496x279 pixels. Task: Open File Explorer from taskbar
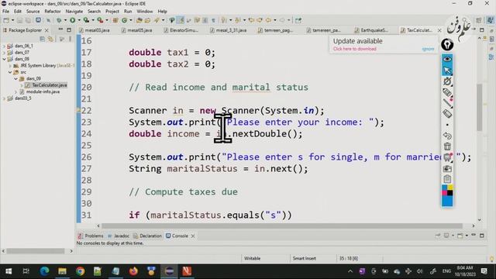(x=62, y=271)
